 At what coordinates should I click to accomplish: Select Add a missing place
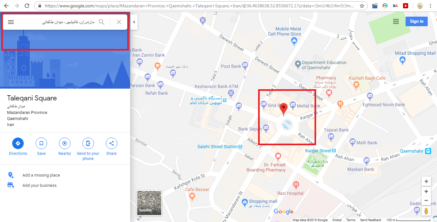point(41,175)
